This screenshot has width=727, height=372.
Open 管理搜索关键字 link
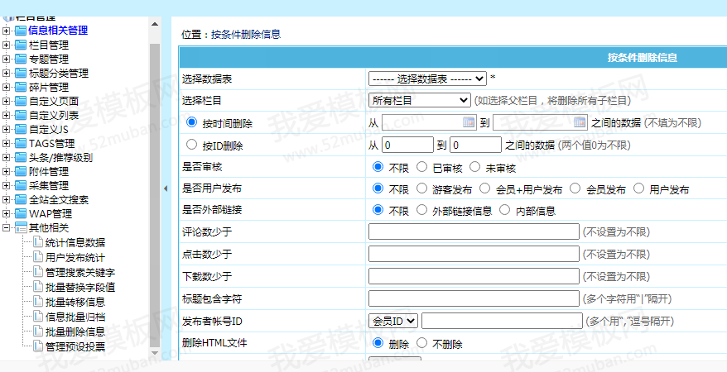pos(80,272)
